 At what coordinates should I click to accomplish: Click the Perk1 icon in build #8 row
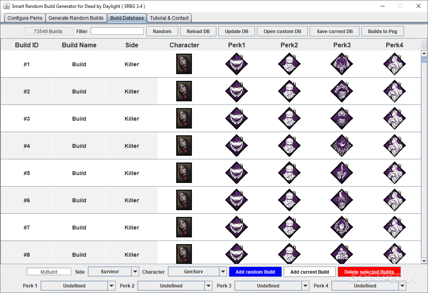(236, 254)
